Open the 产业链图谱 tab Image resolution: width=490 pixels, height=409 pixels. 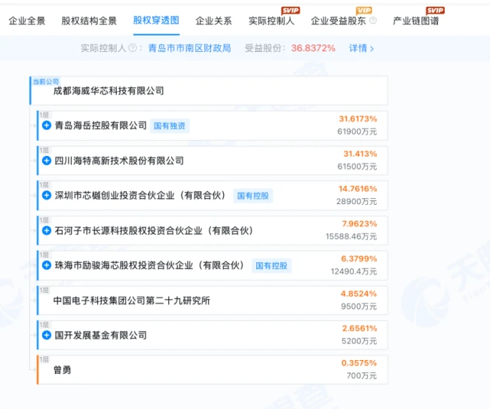pos(416,21)
